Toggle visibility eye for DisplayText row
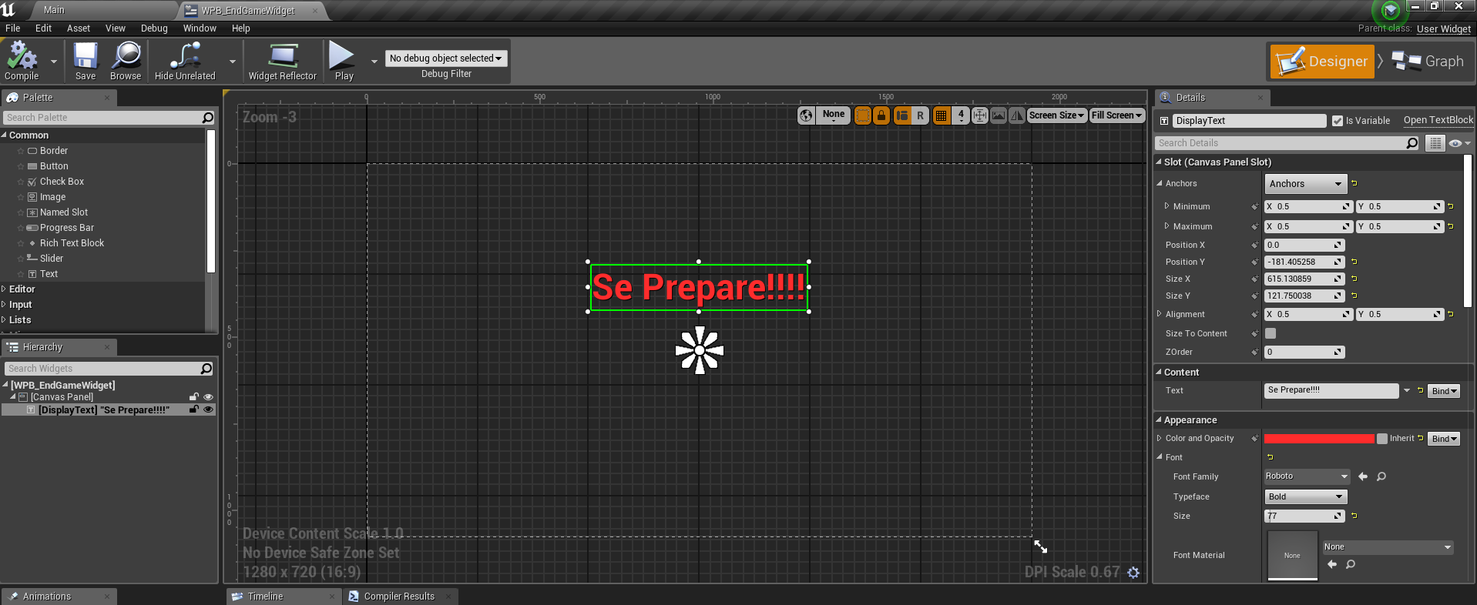Screen dimensions: 1477x605 click(x=208, y=409)
